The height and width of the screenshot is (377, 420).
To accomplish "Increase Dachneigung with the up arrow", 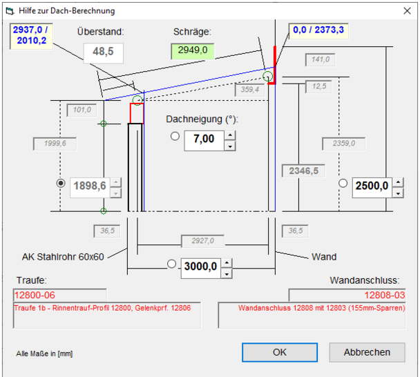I will click(230, 134).
